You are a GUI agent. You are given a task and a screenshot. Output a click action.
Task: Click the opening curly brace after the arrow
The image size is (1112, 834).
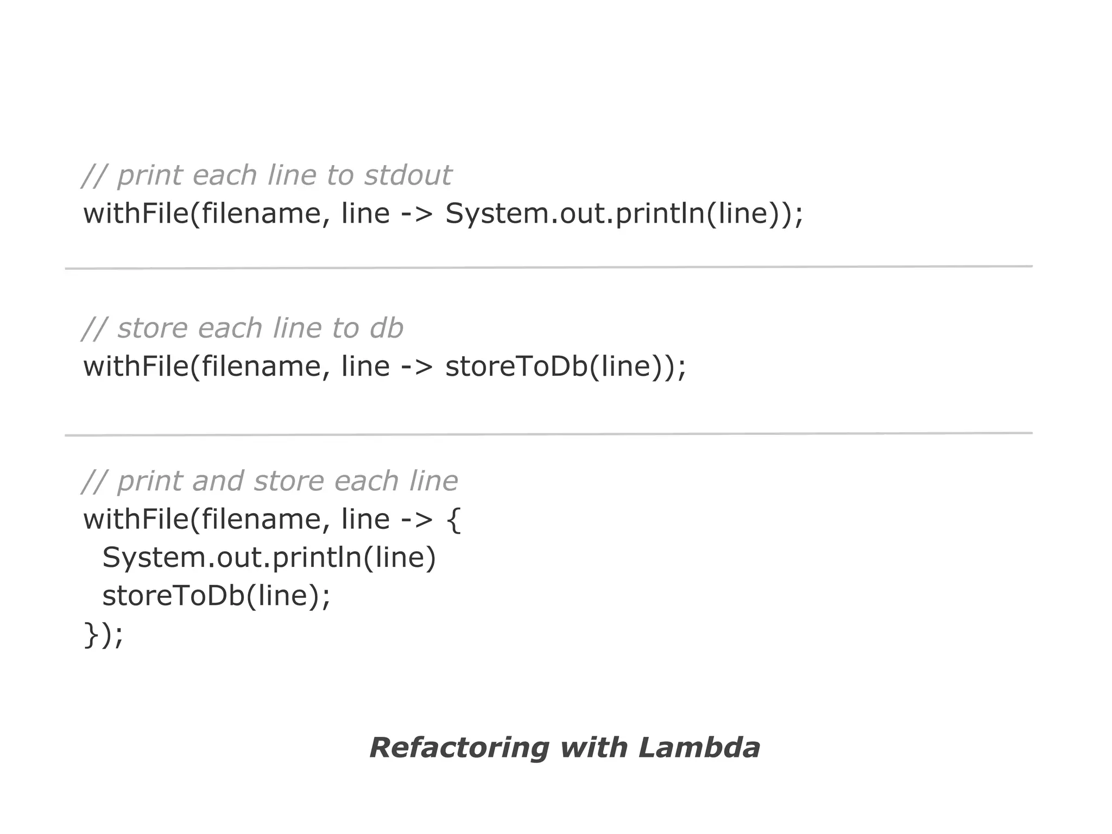(x=453, y=520)
